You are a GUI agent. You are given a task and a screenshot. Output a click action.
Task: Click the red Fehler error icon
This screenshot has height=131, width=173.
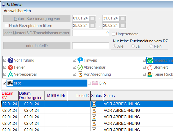coord(10,67)
